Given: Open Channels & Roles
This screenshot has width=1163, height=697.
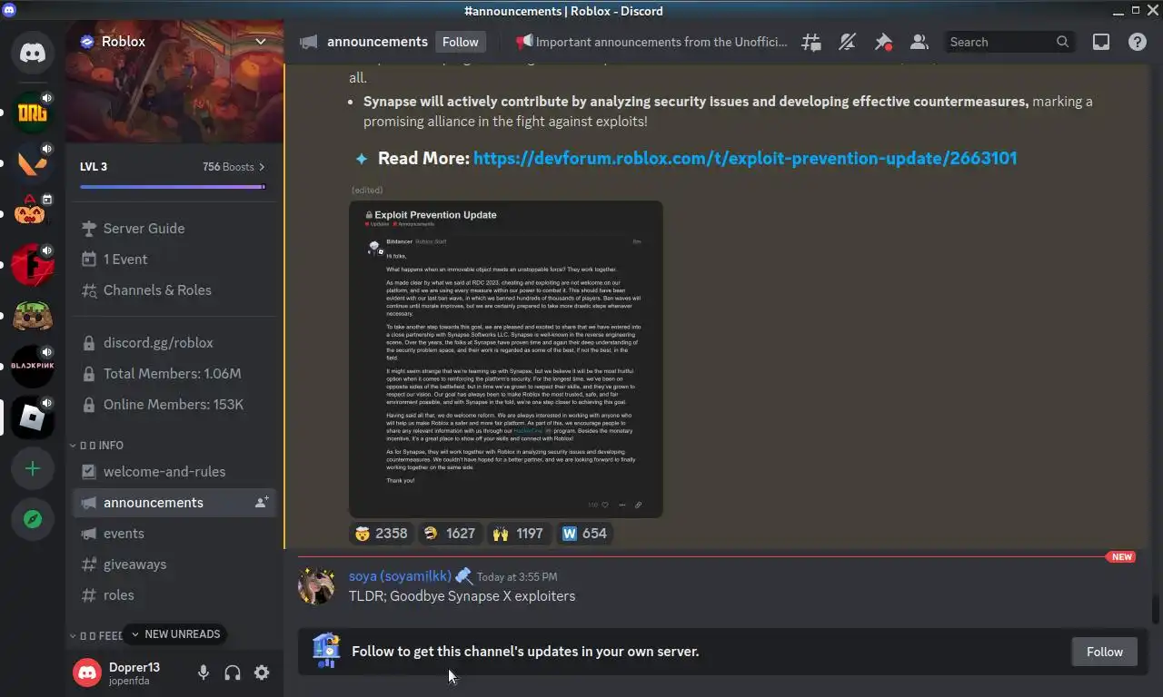Looking at the screenshot, I should point(174,290).
